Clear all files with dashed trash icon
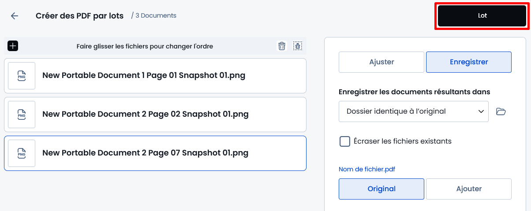 [298, 46]
